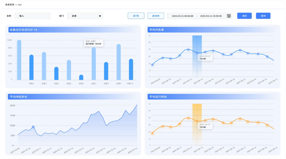Select first data point on blue 平均开机率 line
Image resolution: width=286 pixels, height=159 pixels.
tap(152, 65)
